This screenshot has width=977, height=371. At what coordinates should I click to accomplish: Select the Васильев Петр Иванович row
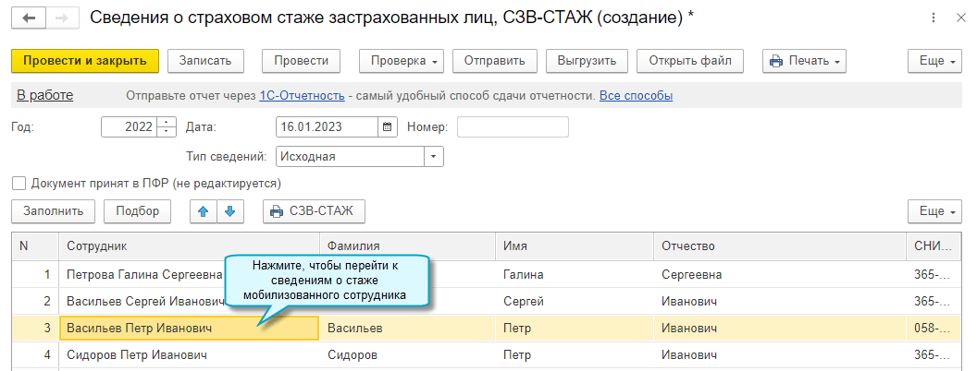139,329
